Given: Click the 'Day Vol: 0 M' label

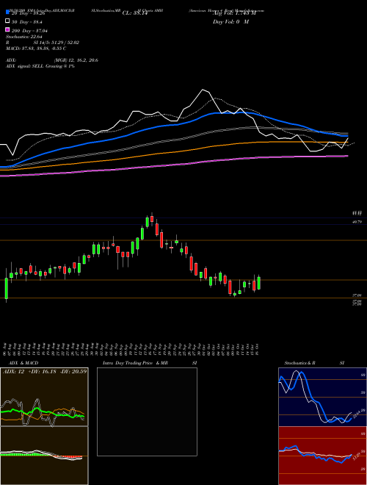Looking at the screenshot, I should click(230, 21).
